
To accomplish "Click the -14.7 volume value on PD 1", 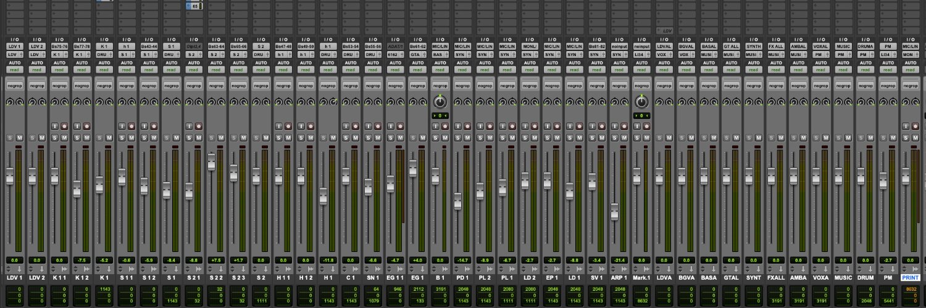I will tap(462, 260).
